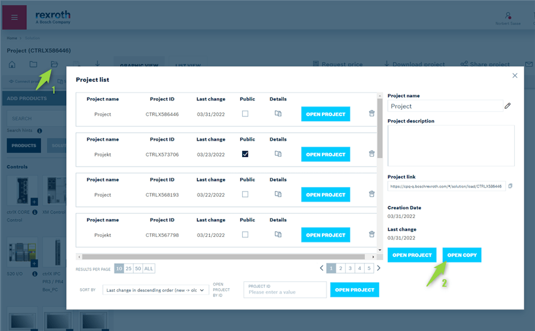Click the vertical scrollbar of project list
Viewport: 535px width, 331px height.
380,129
